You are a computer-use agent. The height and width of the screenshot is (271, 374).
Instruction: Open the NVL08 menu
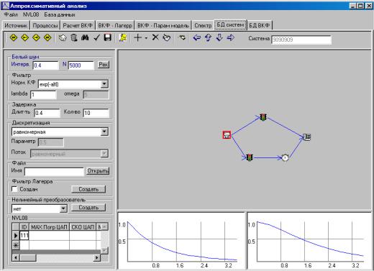31,14
